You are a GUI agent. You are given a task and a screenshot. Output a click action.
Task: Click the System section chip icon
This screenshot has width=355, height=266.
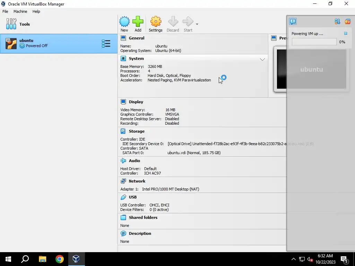click(x=123, y=59)
